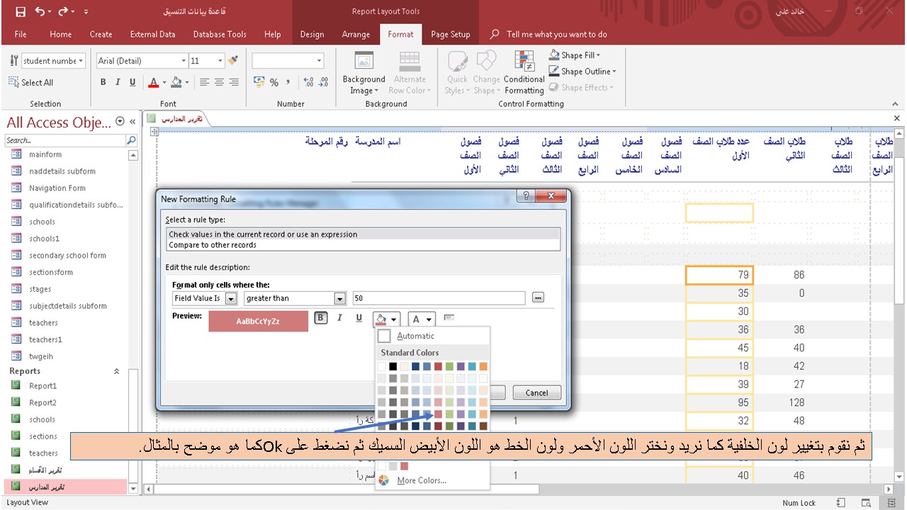This screenshot has height=510, width=907.
Task: Open the 'greater than' condition dropdown
Action: tap(339, 298)
